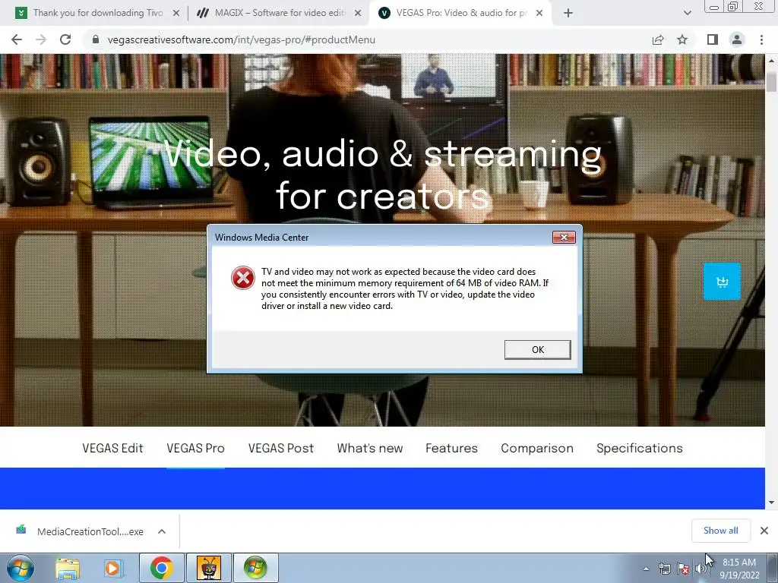This screenshot has height=583, width=778.
Task: Close the MAGIX tab
Action: (358, 14)
